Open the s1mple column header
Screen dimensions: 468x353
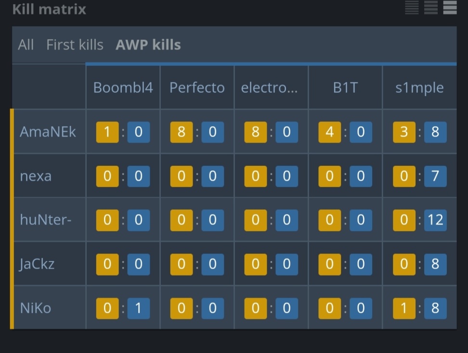[419, 88]
